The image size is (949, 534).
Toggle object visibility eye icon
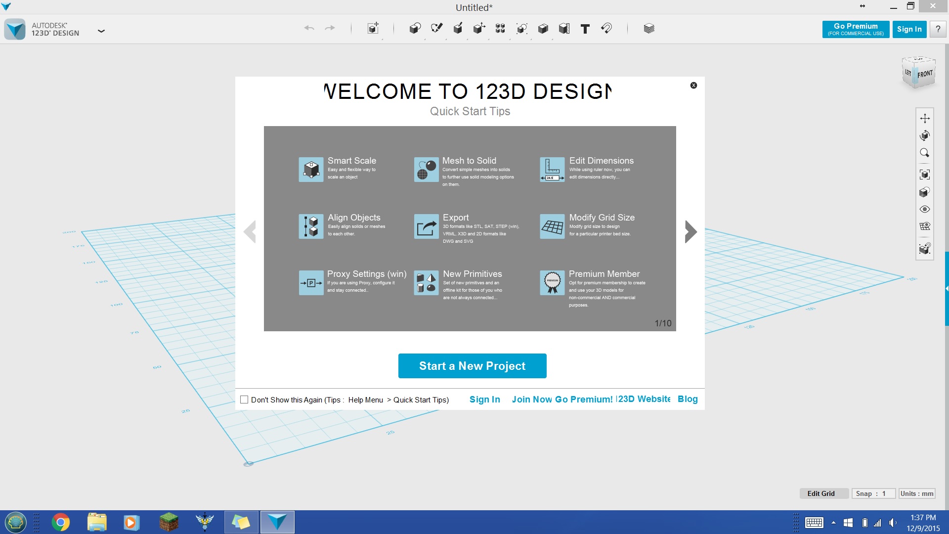(x=925, y=209)
